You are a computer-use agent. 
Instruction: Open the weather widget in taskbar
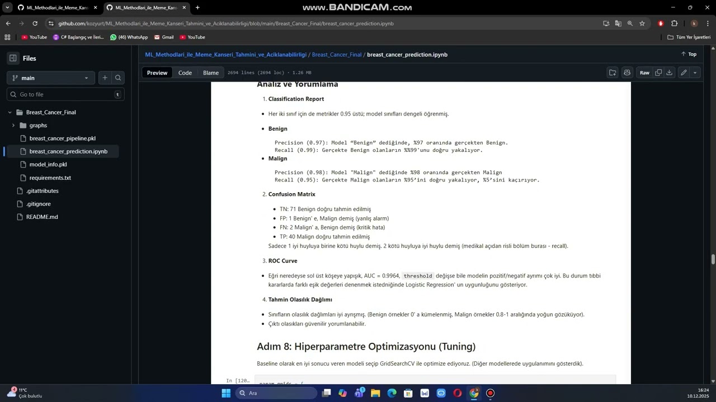click(x=25, y=393)
